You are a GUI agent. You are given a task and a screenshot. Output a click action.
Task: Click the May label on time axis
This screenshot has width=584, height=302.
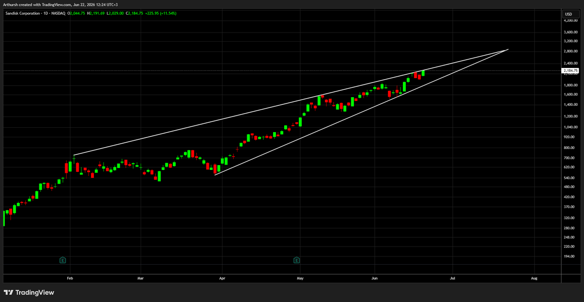[x=300, y=278]
